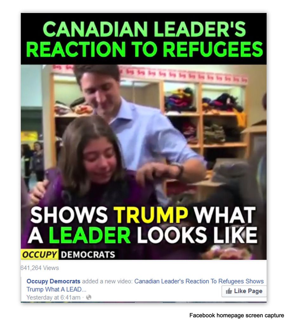Open the Canadian Leader's Reaction To Refugees video link
This screenshot has width=291, height=325.
pos(199,281)
